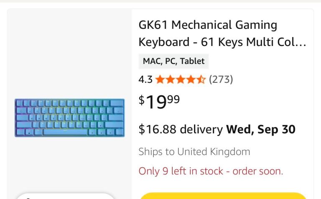Click Ships to United Kingdom text
This screenshot has height=199, width=321.
click(194, 152)
